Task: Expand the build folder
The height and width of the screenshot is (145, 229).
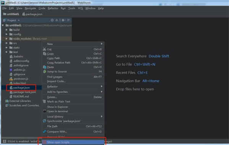Action: pyautogui.click(x=6, y=30)
